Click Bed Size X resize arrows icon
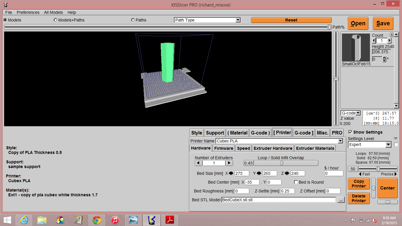Screen dimensions: 402x226 click(231, 173)
